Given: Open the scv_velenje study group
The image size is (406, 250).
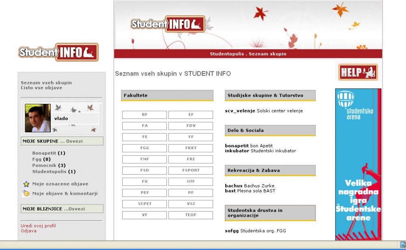Looking at the screenshot, I should 240,111.
